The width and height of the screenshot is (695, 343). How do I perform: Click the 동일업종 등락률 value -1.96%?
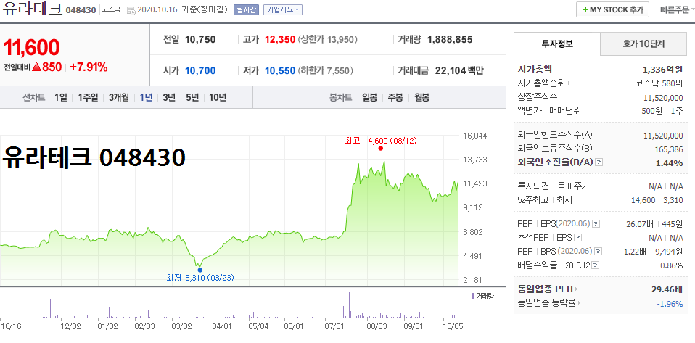(x=670, y=304)
